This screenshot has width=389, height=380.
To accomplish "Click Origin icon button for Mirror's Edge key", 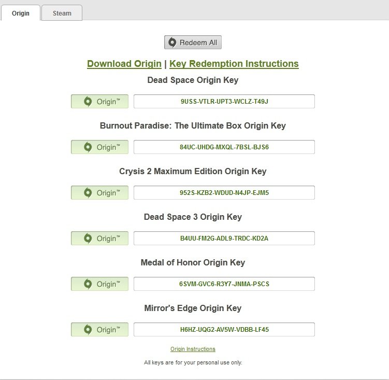I will click(99, 330).
